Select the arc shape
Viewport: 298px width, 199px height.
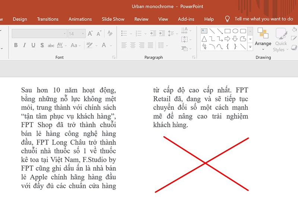pyautogui.click(x=212, y=46)
